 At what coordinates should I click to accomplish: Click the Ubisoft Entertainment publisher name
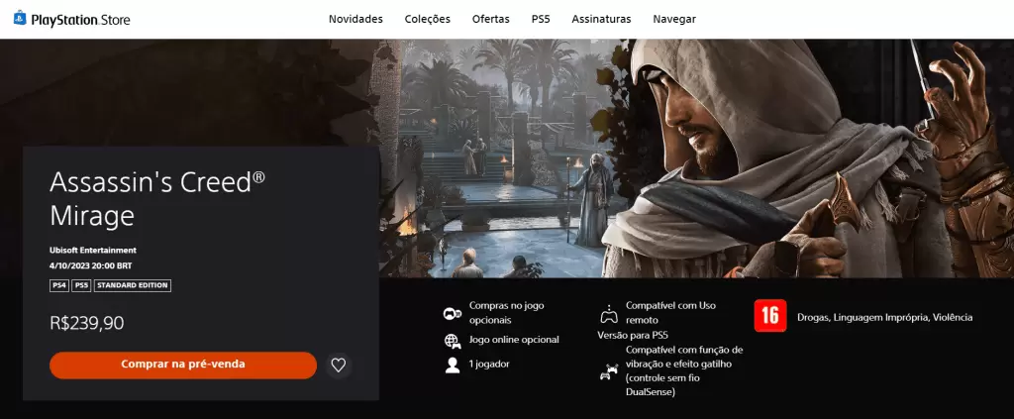click(x=93, y=251)
